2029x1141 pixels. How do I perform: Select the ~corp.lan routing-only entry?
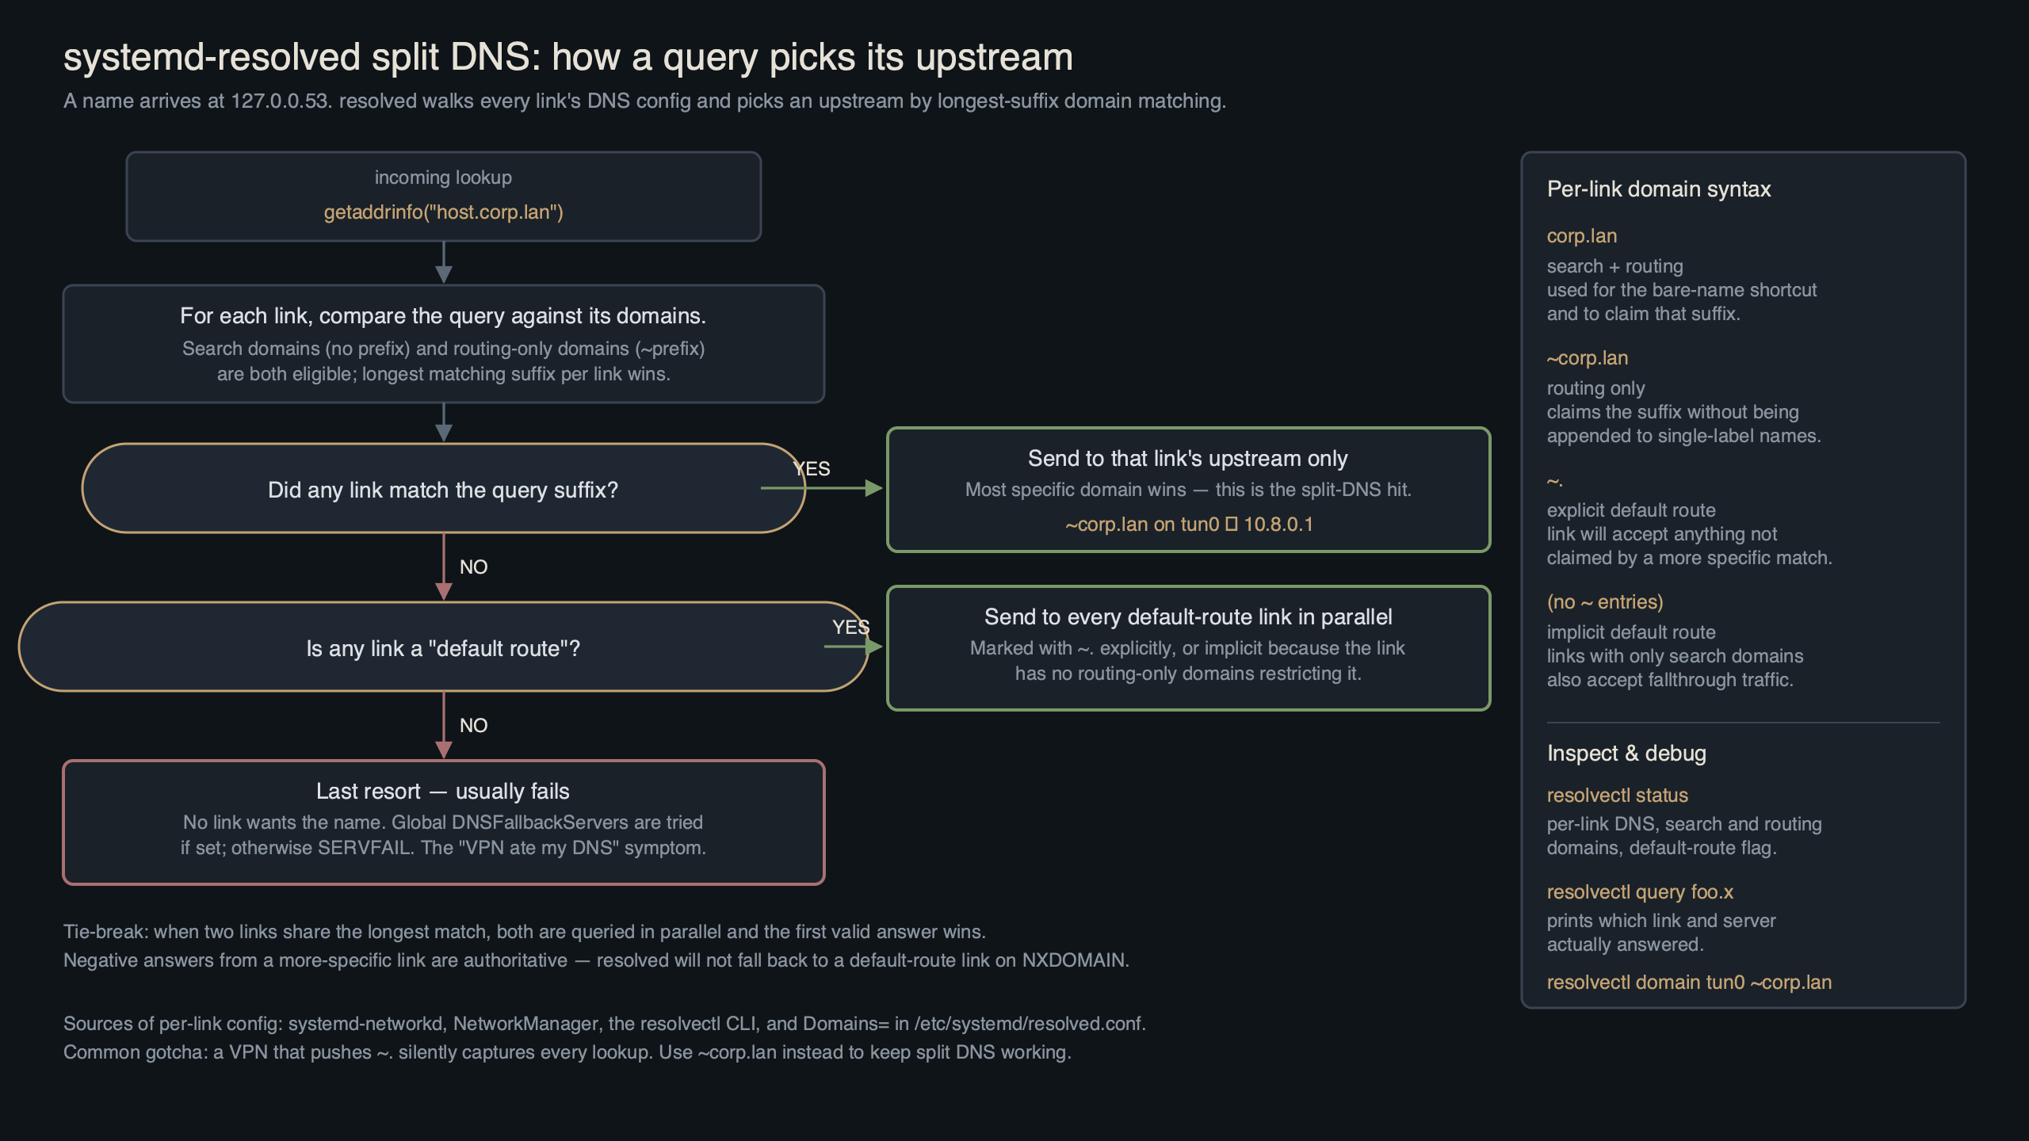[1587, 357]
